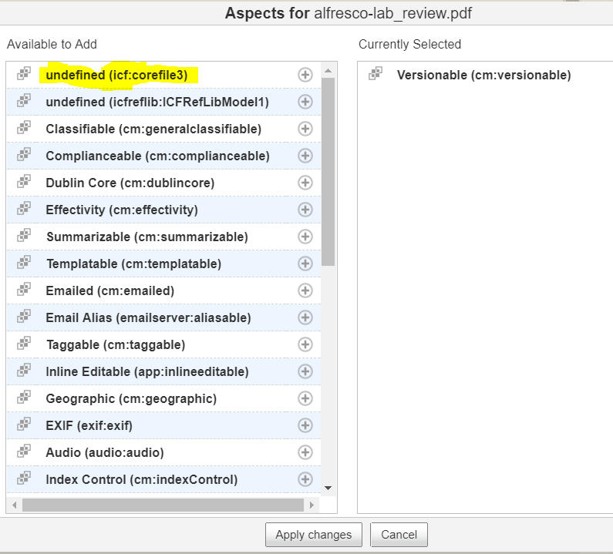Select 'Complianceable (cm:complianceable)' text
This screenshot has height=554, width=613.
[157, 156]
